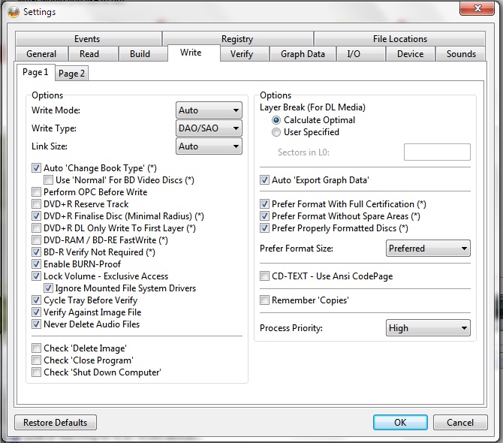Switch to the Page 2 sub-tab

(x=71, y=74)
